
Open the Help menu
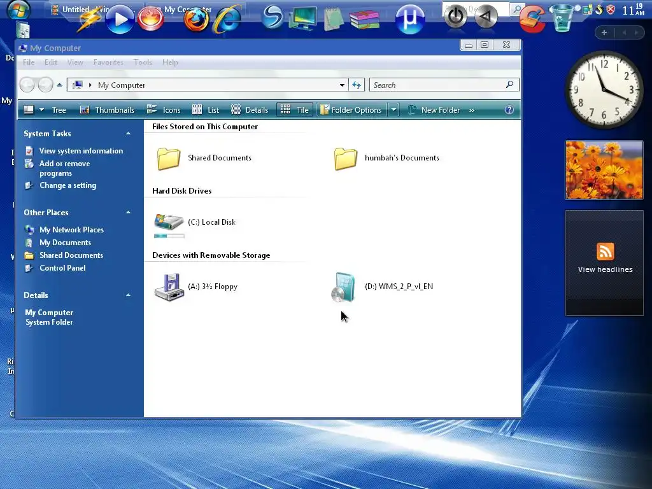pyautogui.click(x=170, y=62)
